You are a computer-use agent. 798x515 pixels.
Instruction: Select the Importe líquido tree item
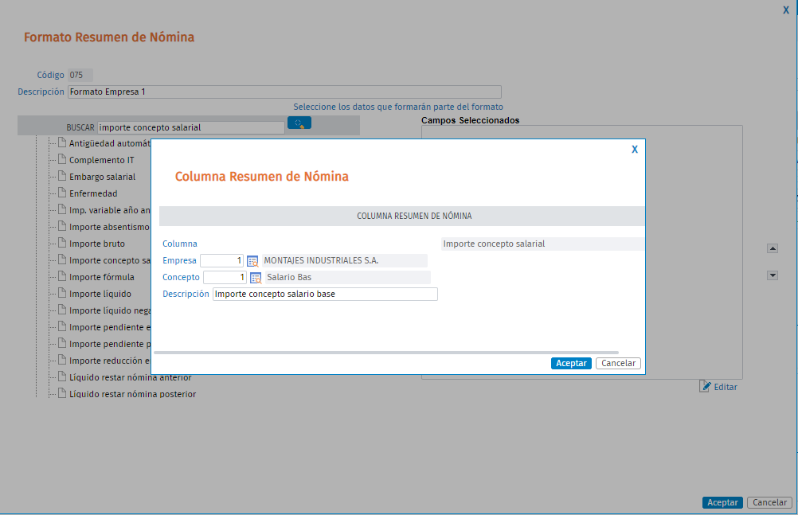tap(100, 294)
